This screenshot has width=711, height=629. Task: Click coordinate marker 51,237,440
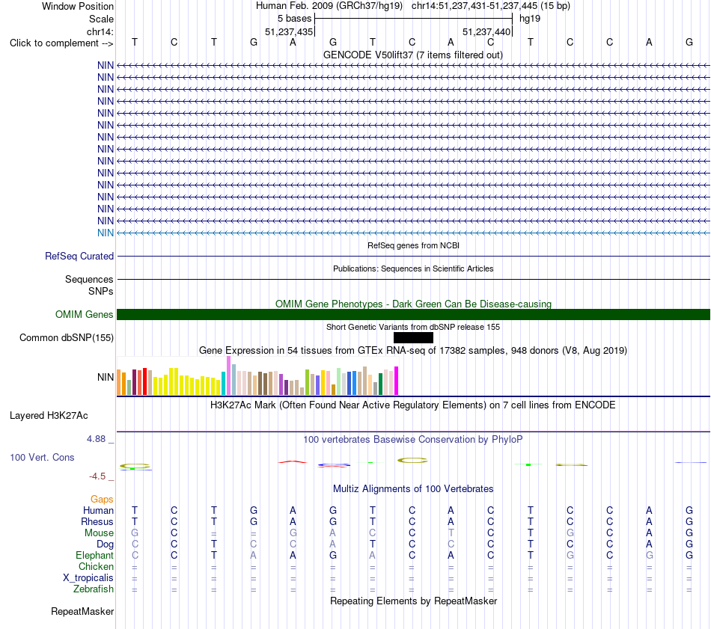coord(486,31)
